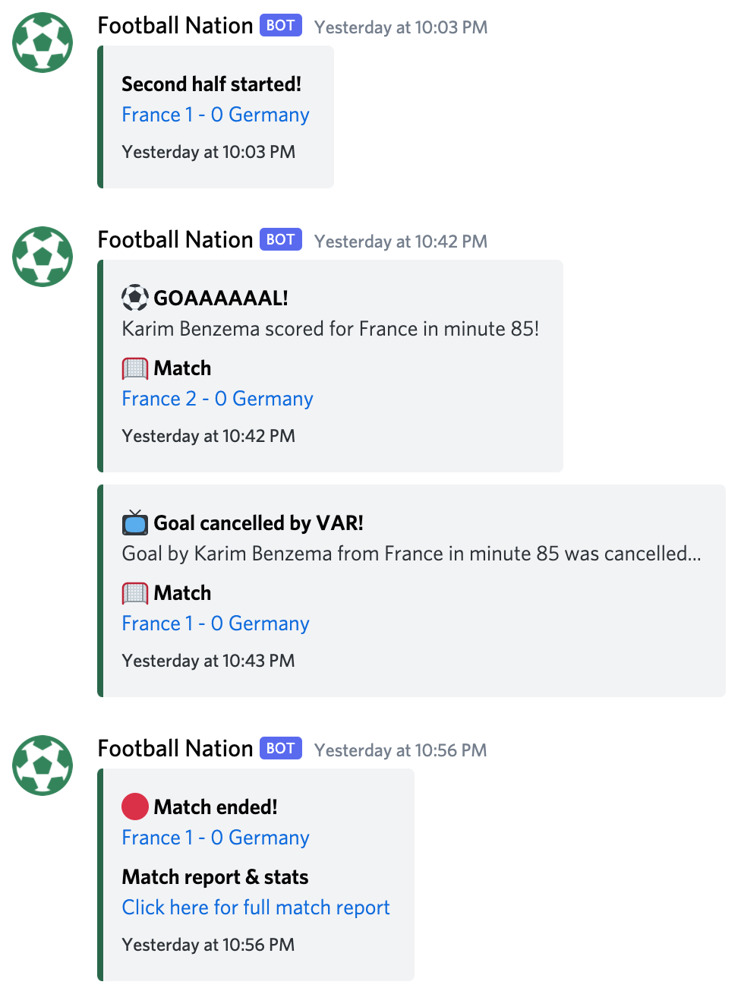
Task: Click the TV emoji beside Goal cancelled by VAR
Action: click(x=135, y=522)
